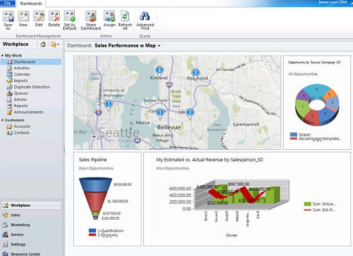Click blue 1-Qualification legend swatch
Screen dimensions: 353x256
[x=92, y=230]
